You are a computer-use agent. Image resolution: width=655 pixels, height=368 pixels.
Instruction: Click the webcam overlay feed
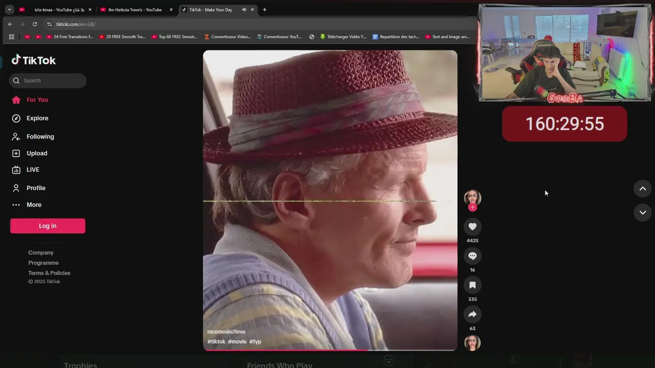pos(565,53)
